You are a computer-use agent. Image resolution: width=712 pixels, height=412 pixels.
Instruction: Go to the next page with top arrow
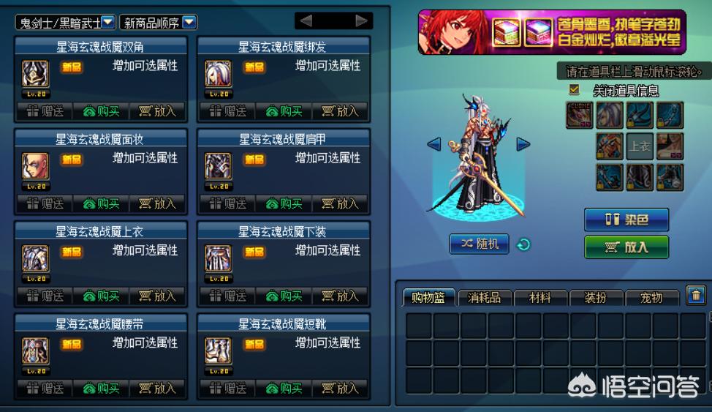[x=361, y=20]
